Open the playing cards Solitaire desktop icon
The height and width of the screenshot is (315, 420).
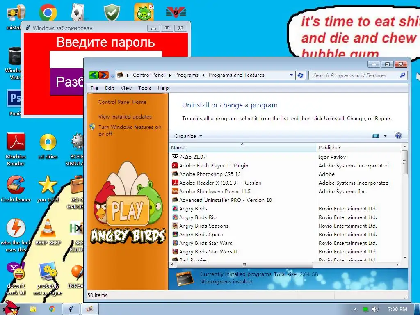[78, 12]
